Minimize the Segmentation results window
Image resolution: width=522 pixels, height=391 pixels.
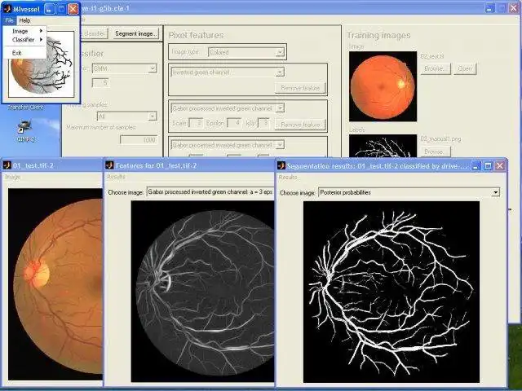[x=476, y=165]
